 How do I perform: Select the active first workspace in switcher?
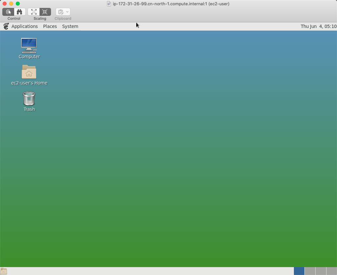click(299, 271)
